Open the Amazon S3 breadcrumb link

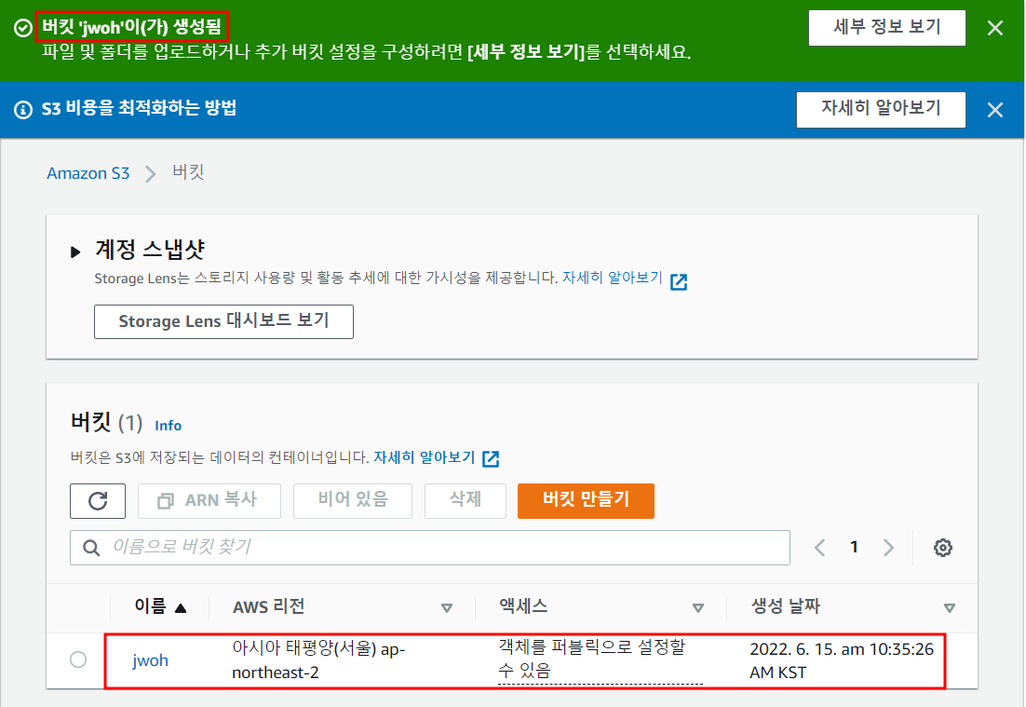pos(88,173)
